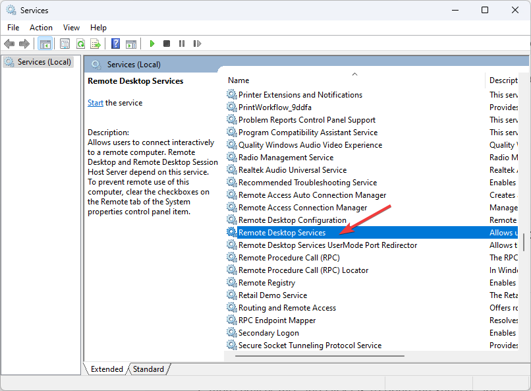Screen dimensions: 531x391
Task: Click the Start the service link
Action: click(95, 103)
